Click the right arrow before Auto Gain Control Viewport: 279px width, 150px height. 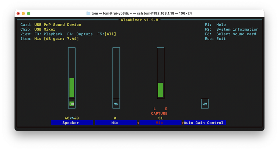tap(182, 123)
